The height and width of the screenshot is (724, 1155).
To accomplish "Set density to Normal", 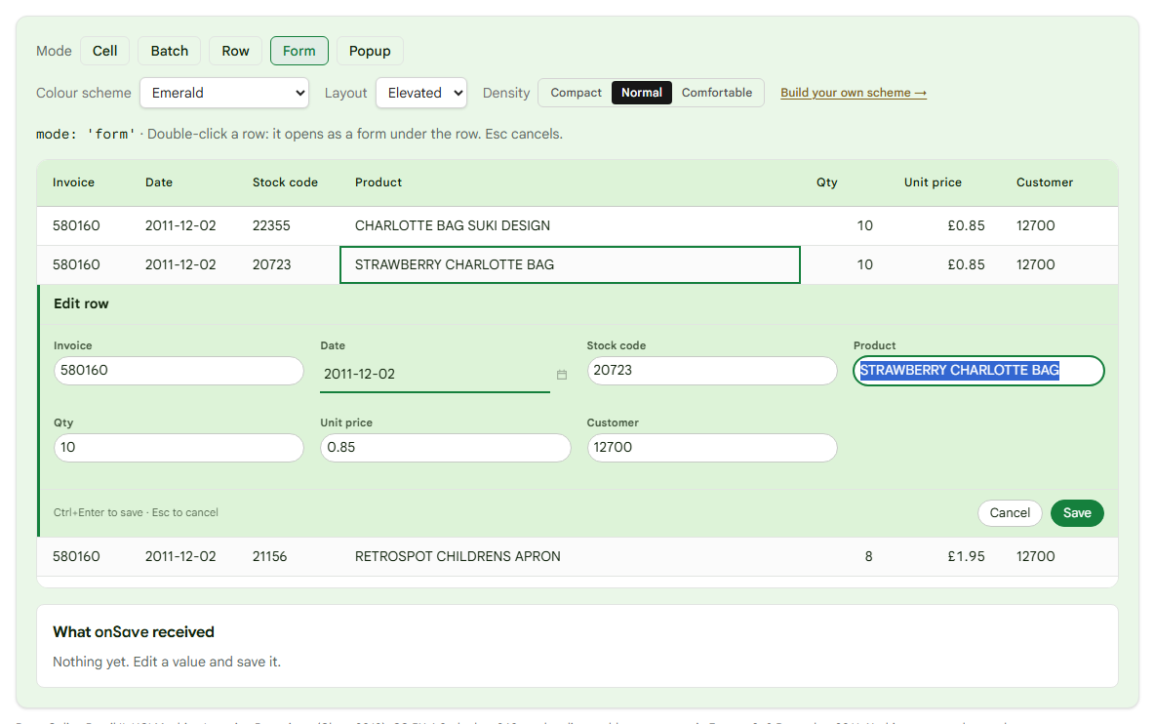I will pos(642,93).
